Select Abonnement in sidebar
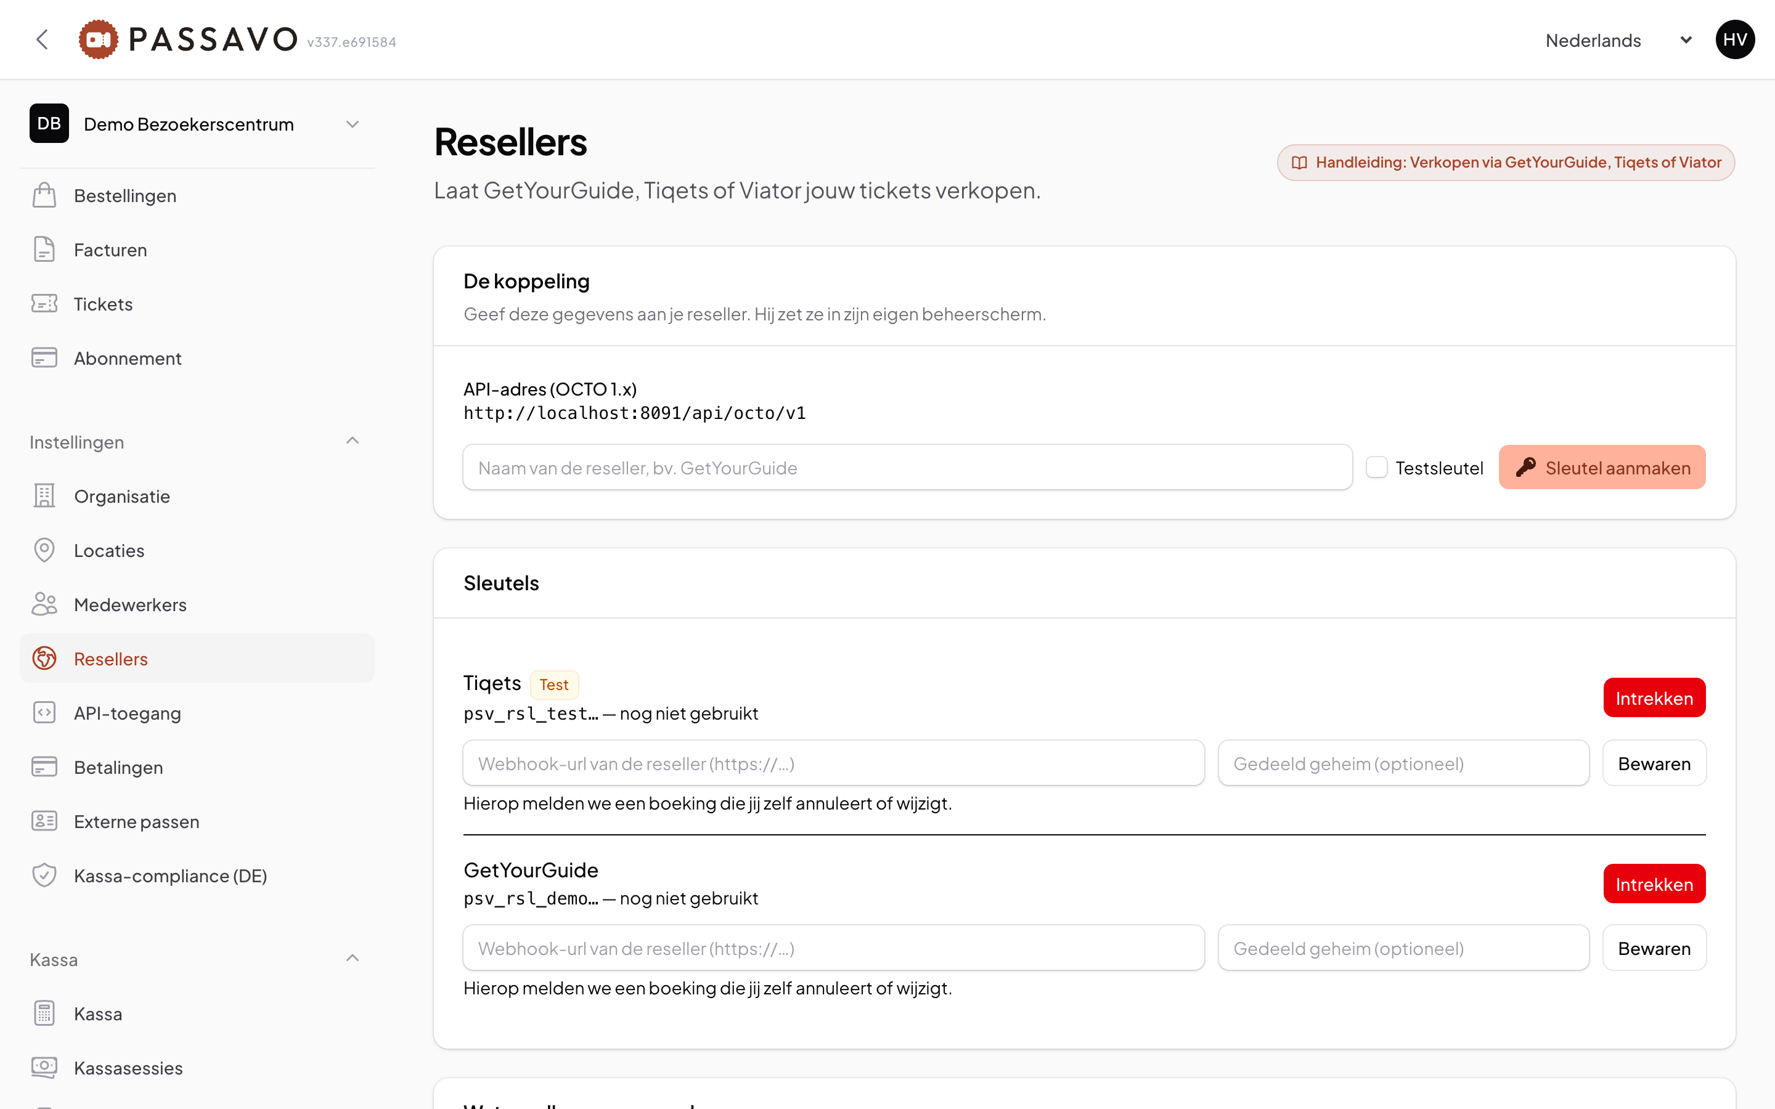Viewport: 1775px width, 1109px height. click(197, 359)
